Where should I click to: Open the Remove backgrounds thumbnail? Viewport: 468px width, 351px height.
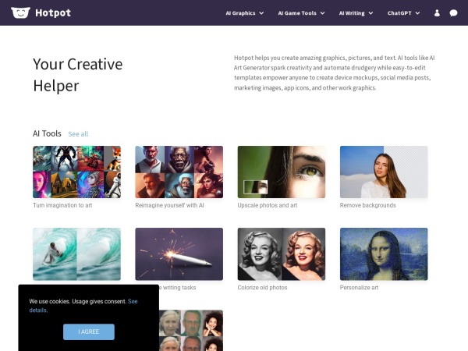[x=384, y=172]
